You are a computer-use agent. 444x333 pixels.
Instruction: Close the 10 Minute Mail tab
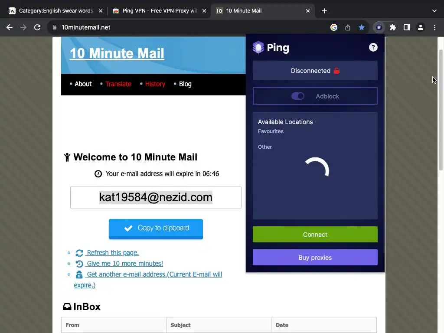coord(308,11)
